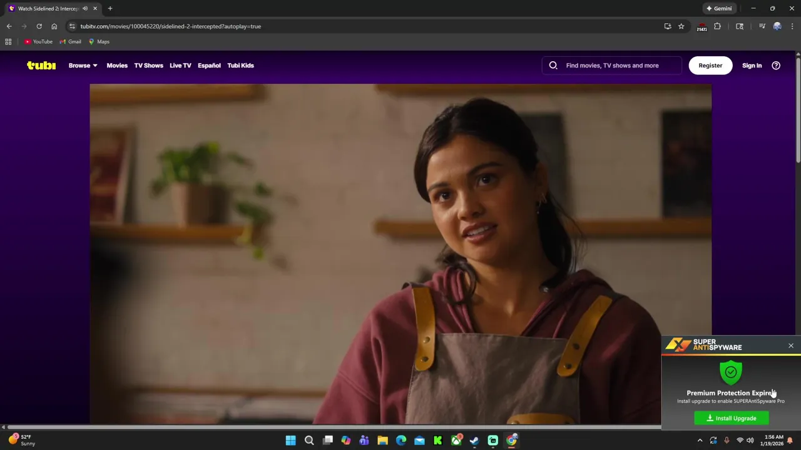The image size is (801, 450).
Task: Click "Premium Protection Expired" text
Action: click(731, 393)
